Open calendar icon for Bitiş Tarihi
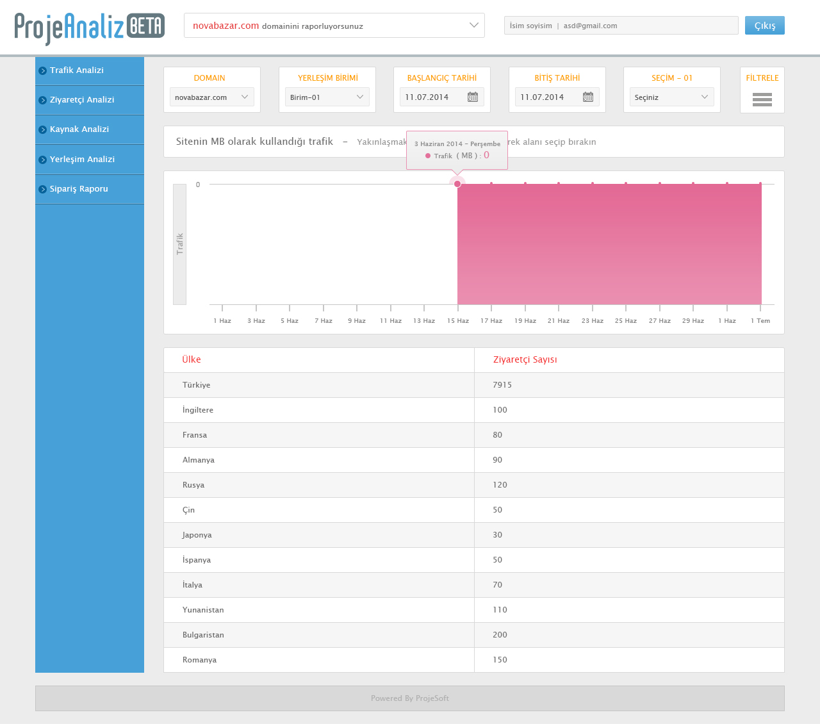820x724 pixels. 588,97
